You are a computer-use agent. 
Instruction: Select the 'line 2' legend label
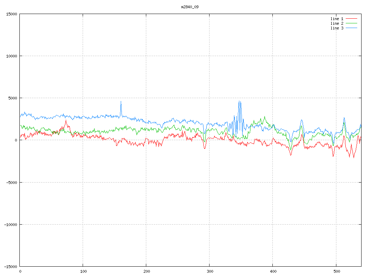point(337,23)
